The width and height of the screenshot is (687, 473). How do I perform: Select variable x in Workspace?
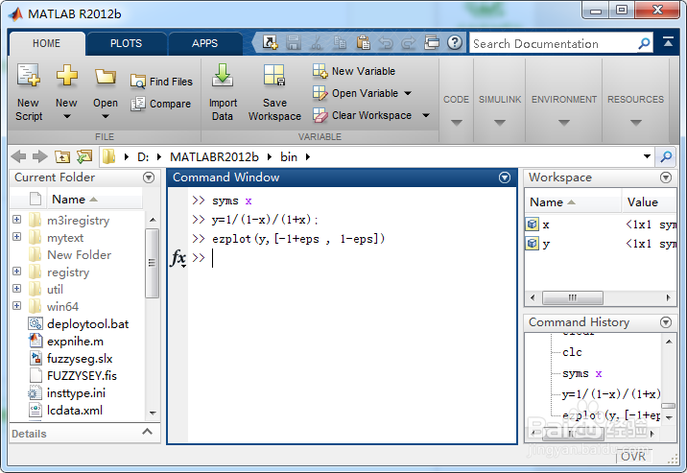(x=601, y=225)
